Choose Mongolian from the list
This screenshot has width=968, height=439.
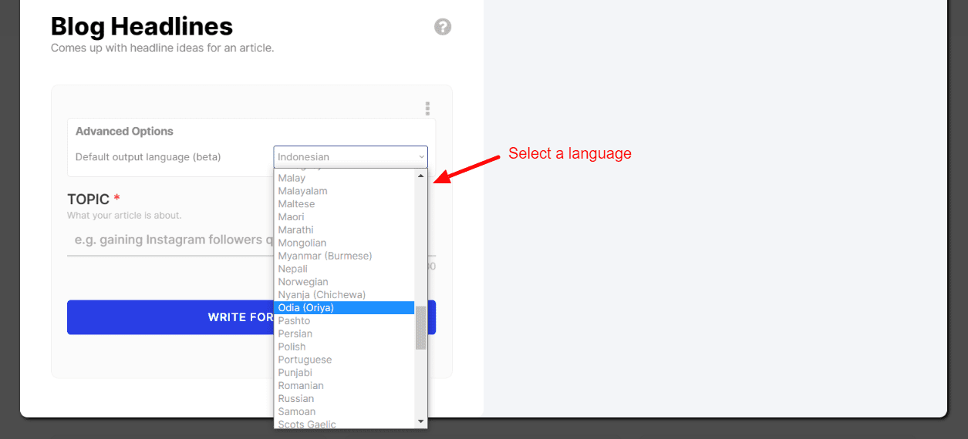(x=302, y=243)
